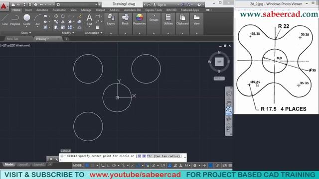Select the Text annotation tool

pyautogui.click(x=89, y=20)
